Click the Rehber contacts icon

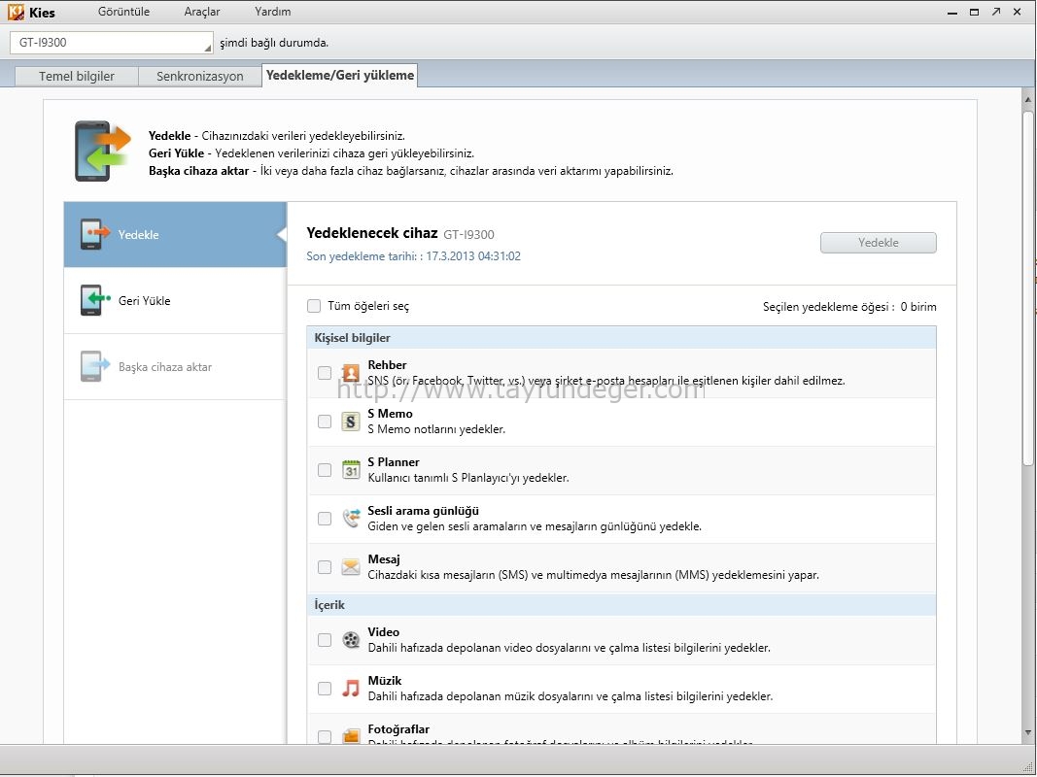pos(351,373)
